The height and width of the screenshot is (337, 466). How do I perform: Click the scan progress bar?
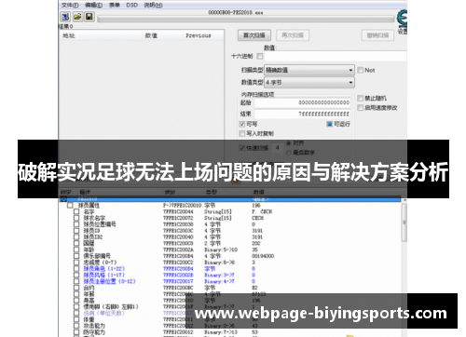[245, 20]
